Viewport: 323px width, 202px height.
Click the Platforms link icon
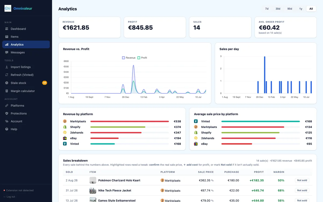(7, 106)
